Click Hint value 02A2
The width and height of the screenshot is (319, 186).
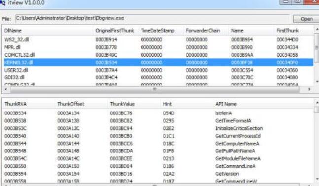click(x=168, y=174)
